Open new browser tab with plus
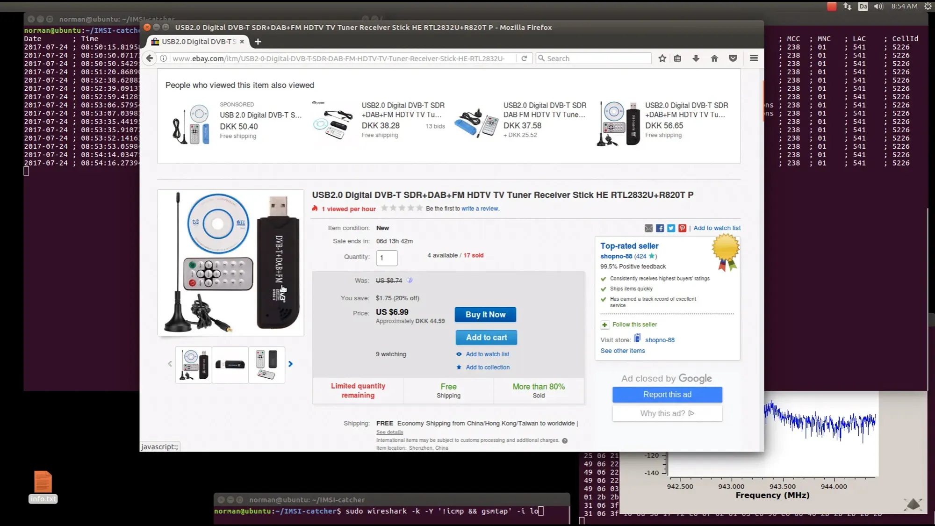 pos(258,42)
